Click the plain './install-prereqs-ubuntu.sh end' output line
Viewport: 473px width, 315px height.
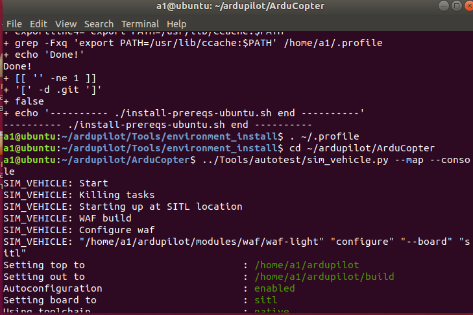click(158, 125)
